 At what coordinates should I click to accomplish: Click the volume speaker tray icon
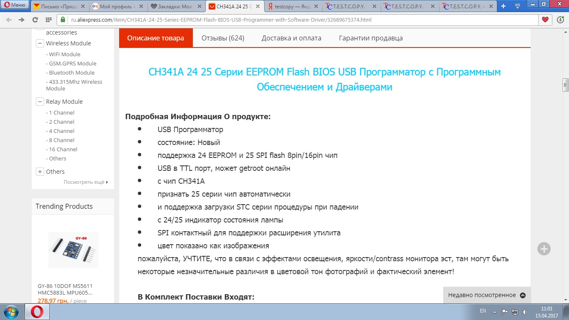click(x=526, y=312)
